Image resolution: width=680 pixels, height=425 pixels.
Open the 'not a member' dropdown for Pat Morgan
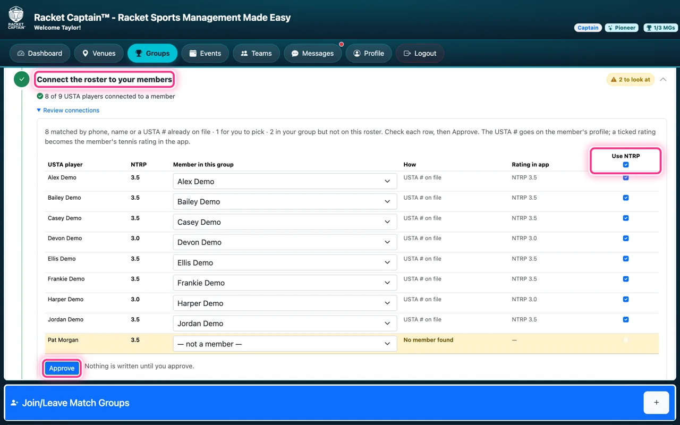(x=285, y=344)
